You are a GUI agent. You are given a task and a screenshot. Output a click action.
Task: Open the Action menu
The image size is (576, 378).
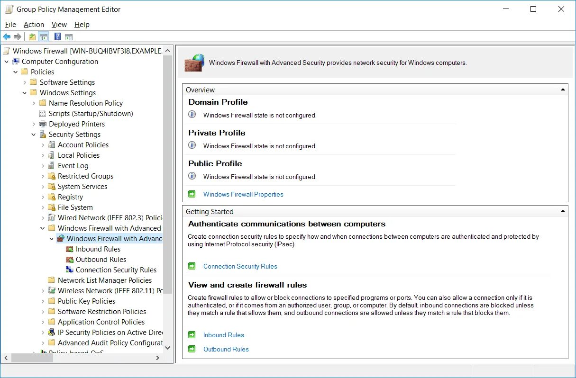[x=34, y=25]
